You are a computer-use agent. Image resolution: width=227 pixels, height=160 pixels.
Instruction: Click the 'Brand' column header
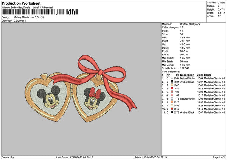click(x=208, y=75)
